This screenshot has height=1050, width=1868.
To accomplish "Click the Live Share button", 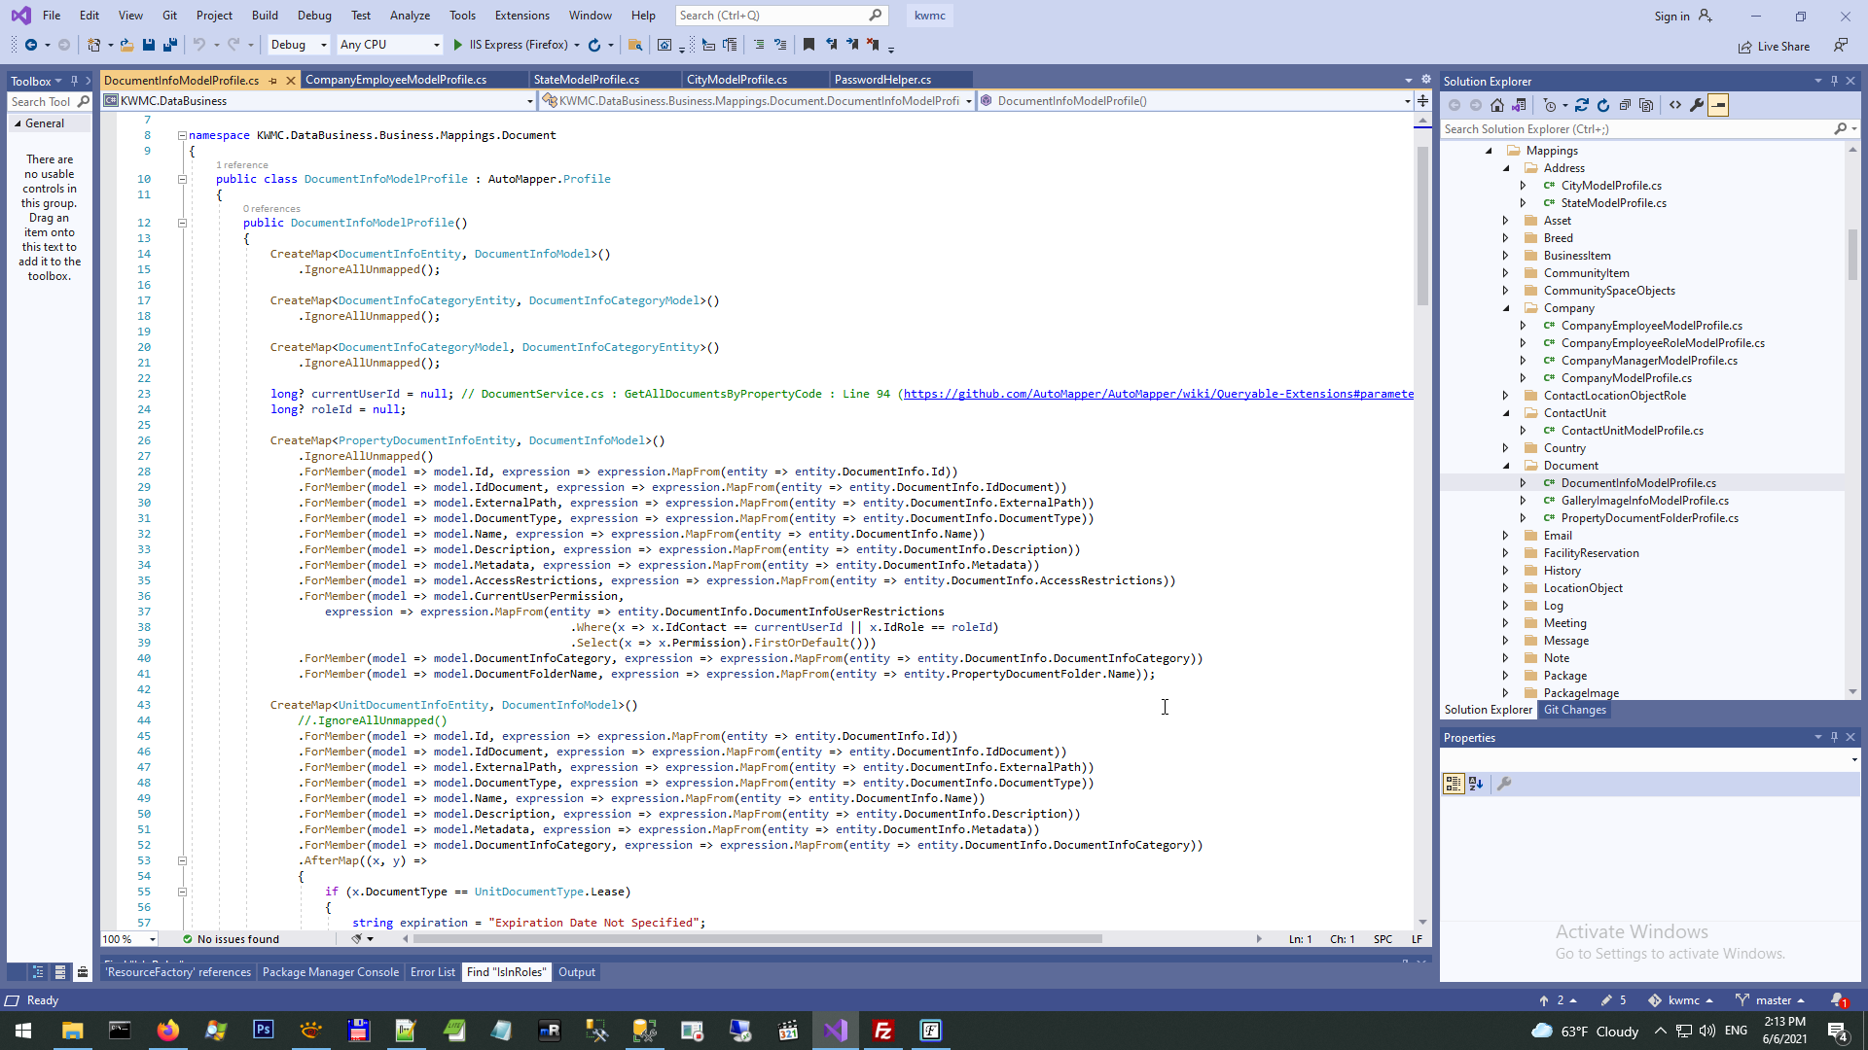I will (1774, 47).
